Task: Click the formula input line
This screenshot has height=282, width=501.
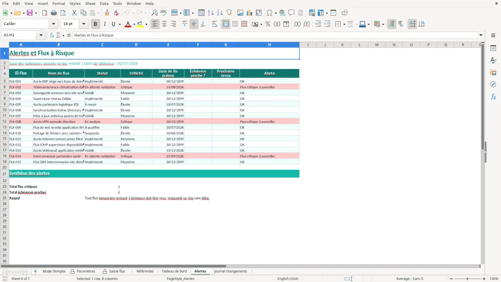Action: [275, 36]
